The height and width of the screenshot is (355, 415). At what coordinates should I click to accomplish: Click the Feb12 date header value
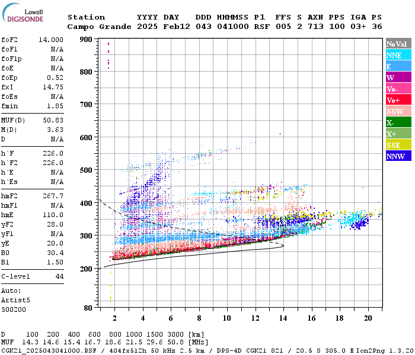coord(177,27)
